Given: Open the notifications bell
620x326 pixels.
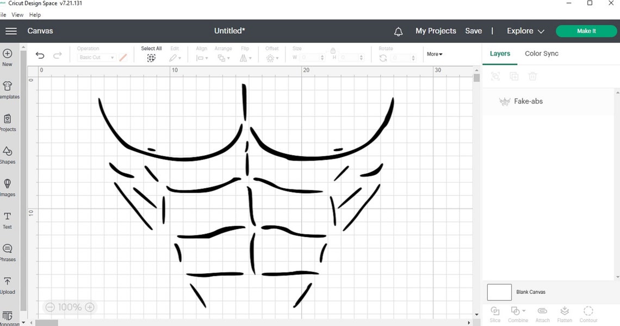Looking at the screenshot, I should pos(398,32).
